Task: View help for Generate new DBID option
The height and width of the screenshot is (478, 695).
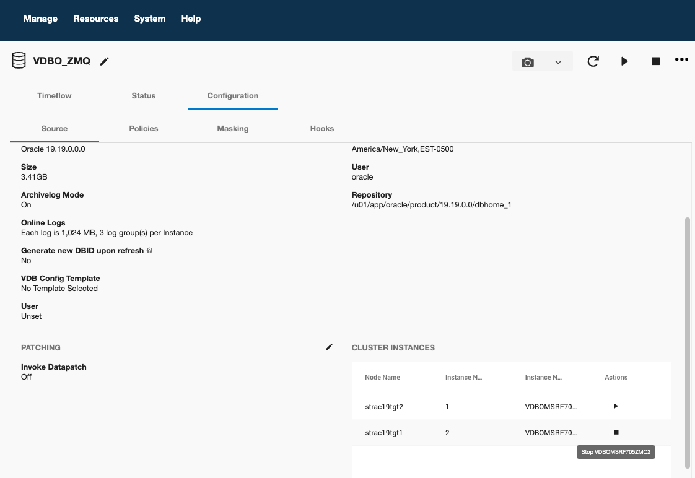Action: tap(149, 250)
